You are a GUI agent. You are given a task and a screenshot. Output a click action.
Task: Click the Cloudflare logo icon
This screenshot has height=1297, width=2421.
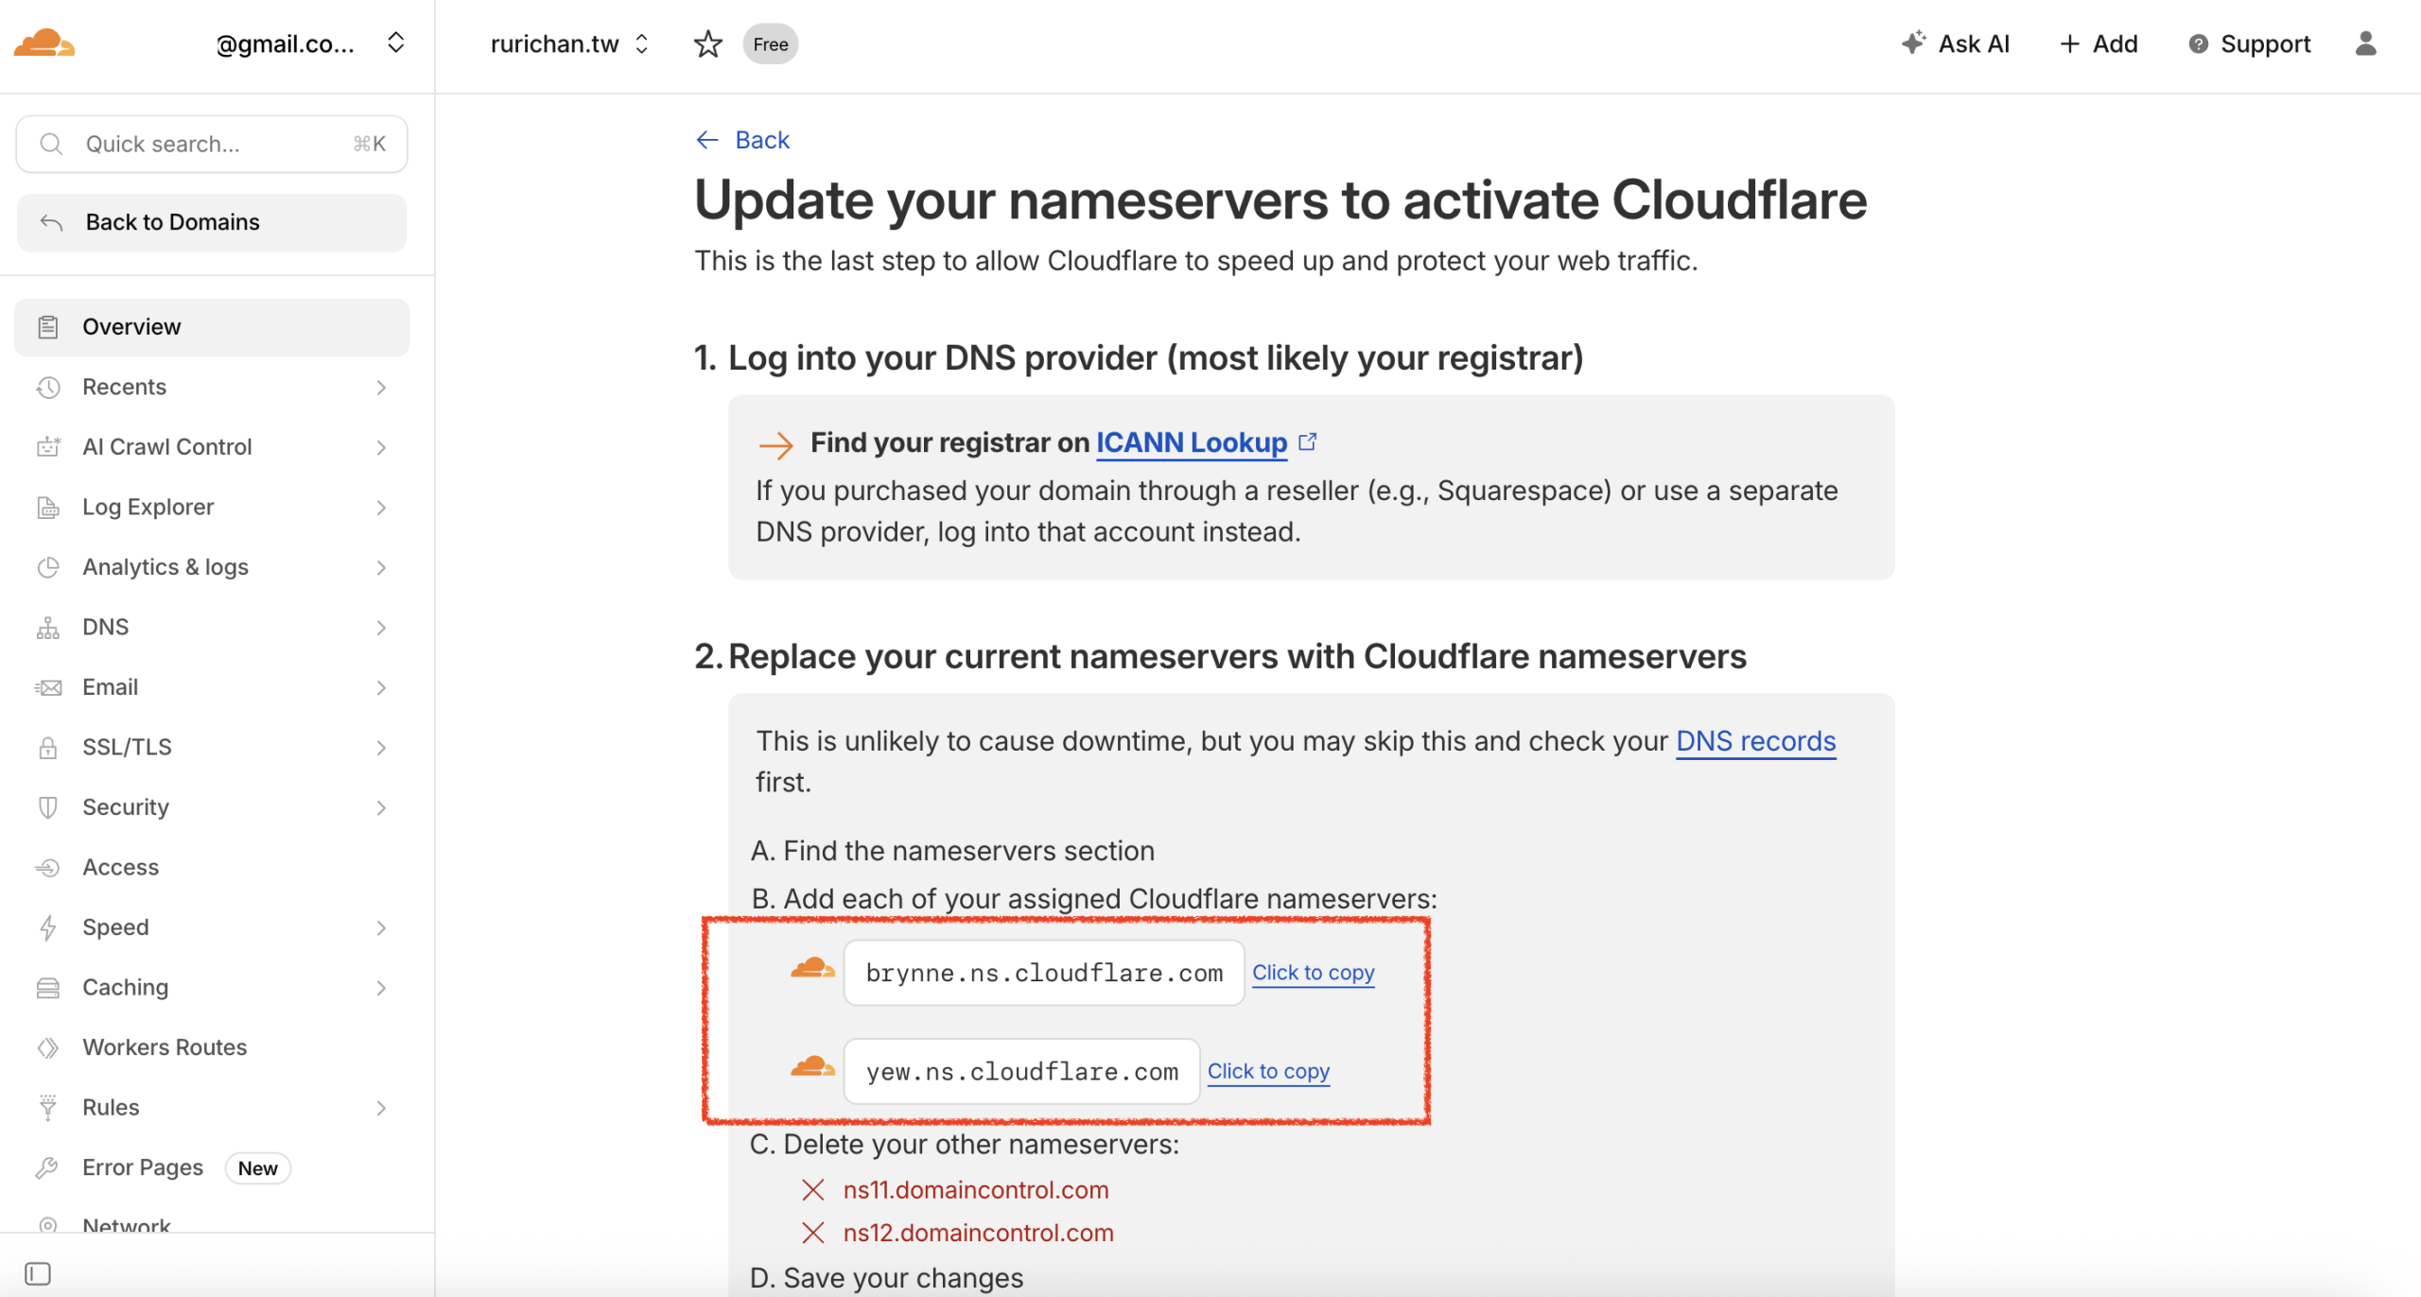(x=44, y=43)
